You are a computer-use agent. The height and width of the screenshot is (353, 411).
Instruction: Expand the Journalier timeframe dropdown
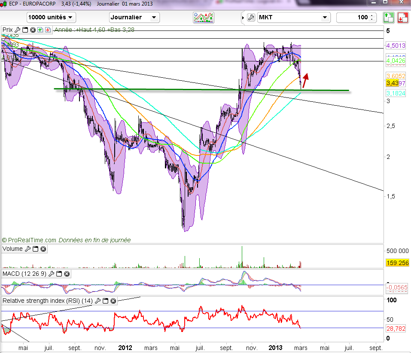pyautogui.click(x=134, y=18)
